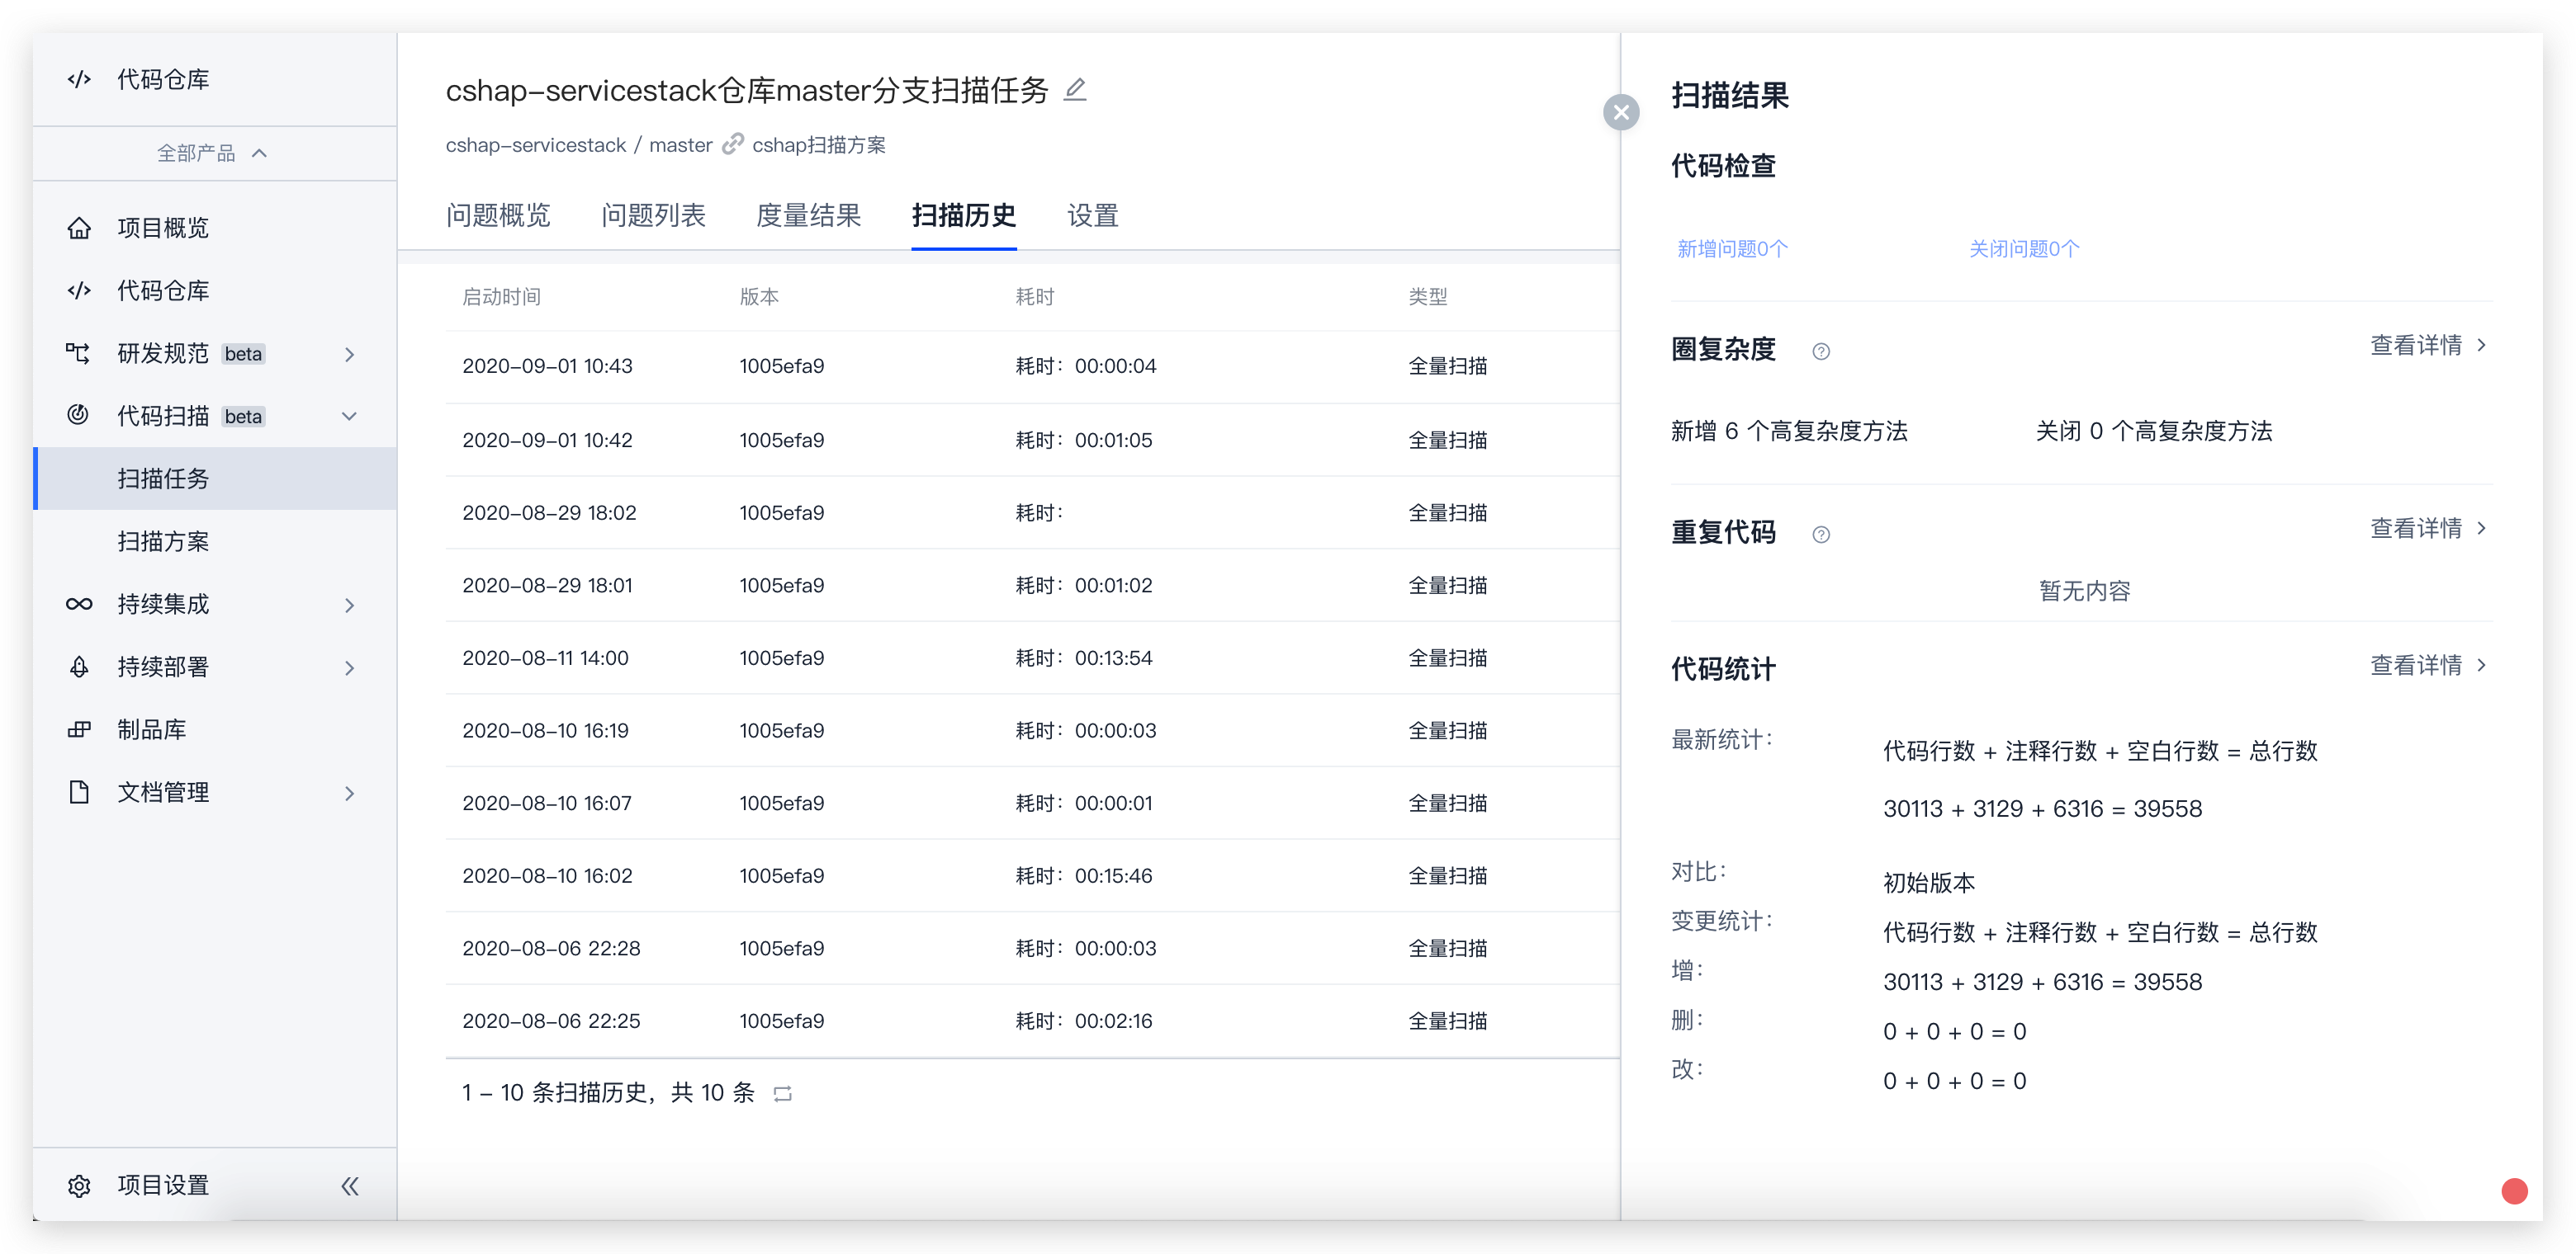
Task: Close the scan results panel
Action: (1621, 112)
